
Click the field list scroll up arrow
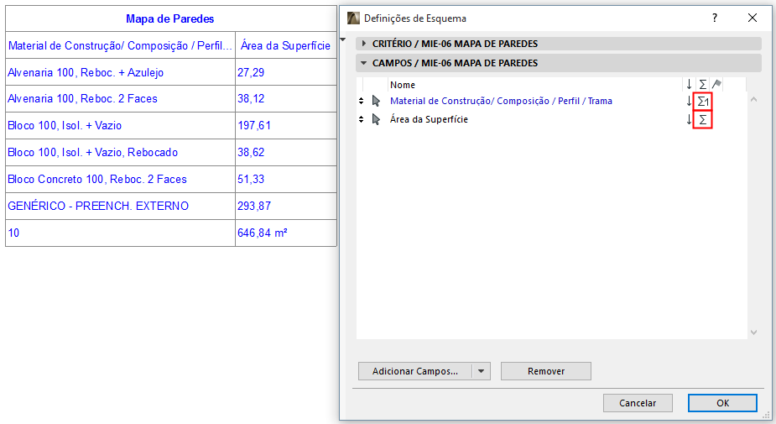pyautogui.click(x=753, y=100)
